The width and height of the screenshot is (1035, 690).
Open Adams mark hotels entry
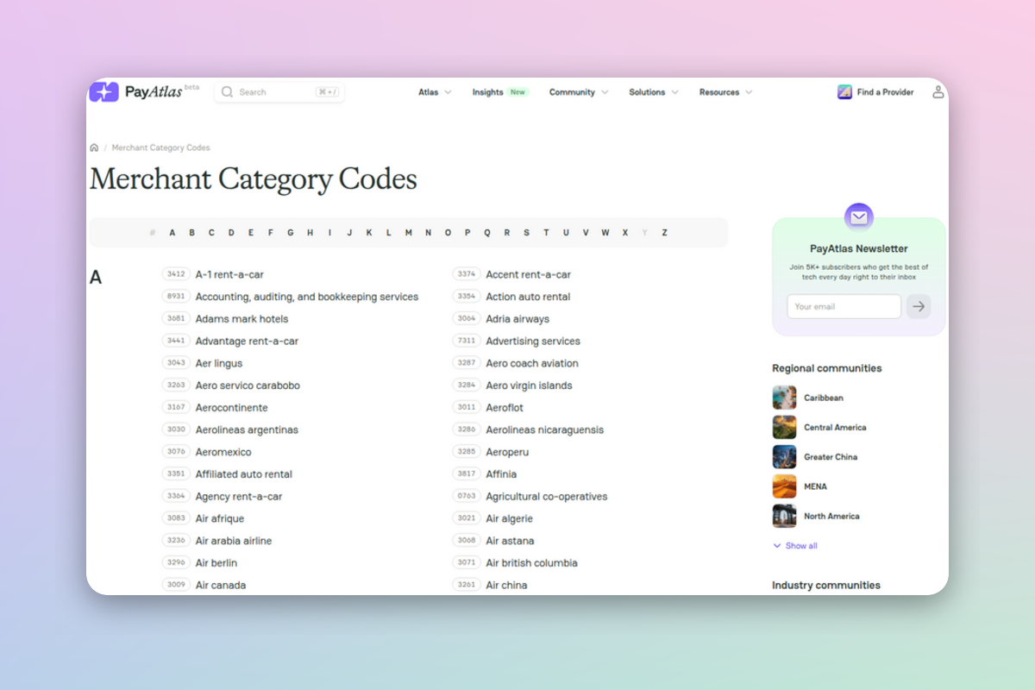click(242, 319)
